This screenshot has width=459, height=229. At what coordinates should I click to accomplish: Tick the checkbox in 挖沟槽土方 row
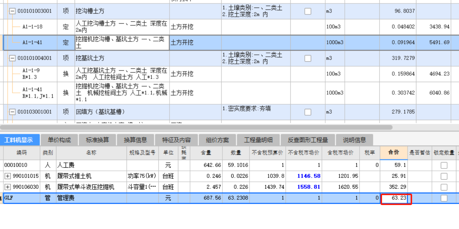(x=308, y=11)
